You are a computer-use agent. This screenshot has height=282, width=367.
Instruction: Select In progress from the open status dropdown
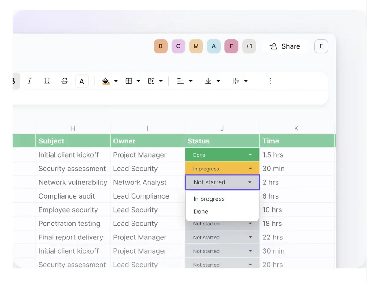pyautogui.click(x=209, y=199)
